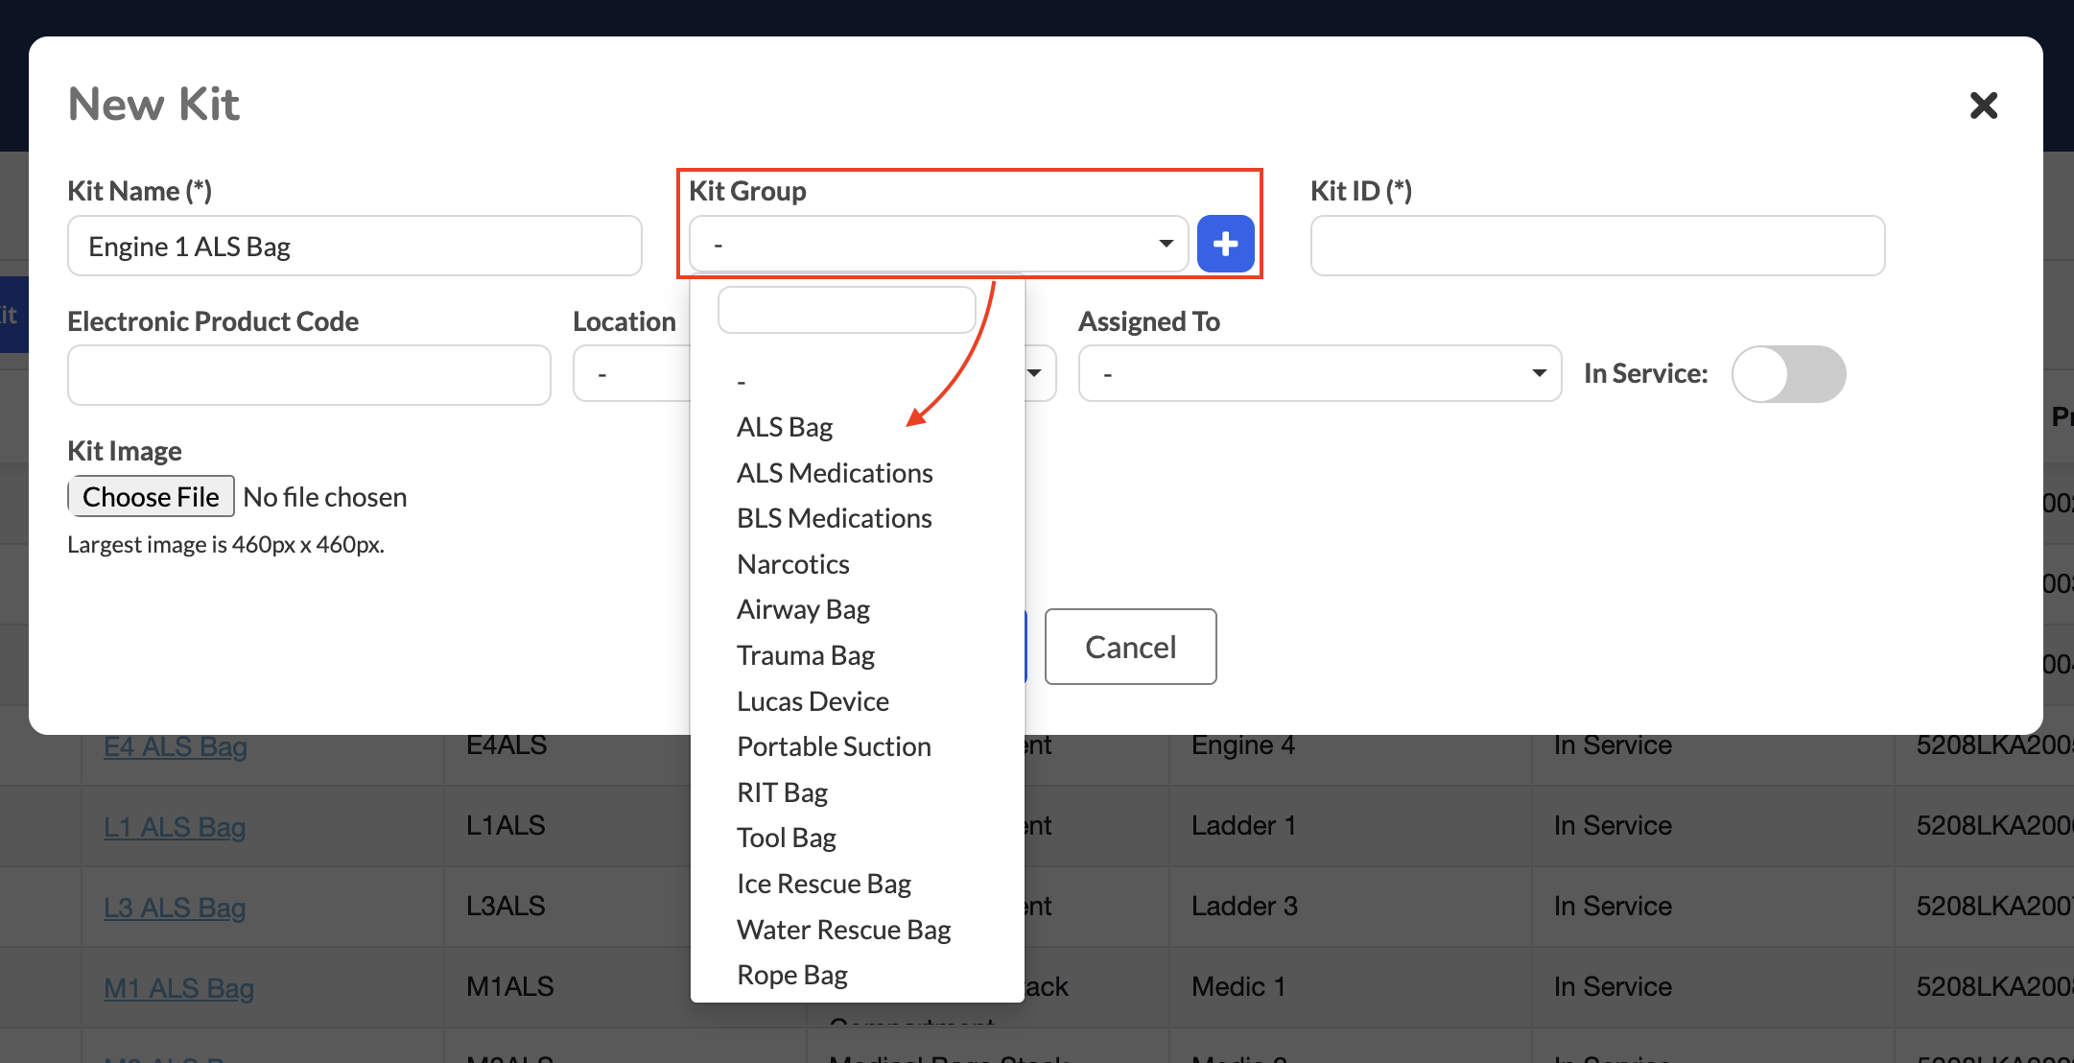Close the New Kit dialog with X

pos(1983,105)
